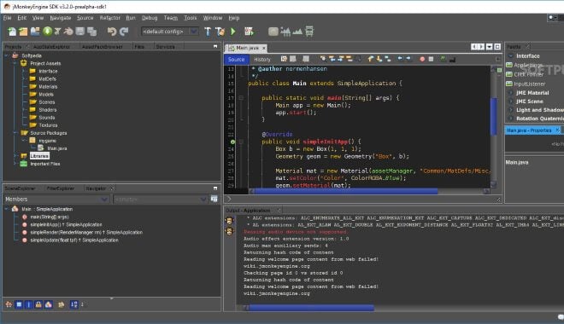
Task: Click the terrain mountains toolbar icon
Action: click(x=297, y=32)
